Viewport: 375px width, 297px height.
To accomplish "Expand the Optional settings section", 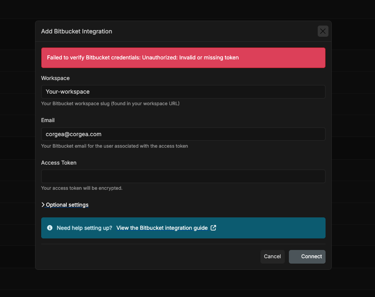I will [65, 205].
